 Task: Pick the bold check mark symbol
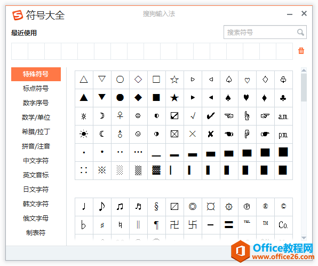[x=211, y=116]
